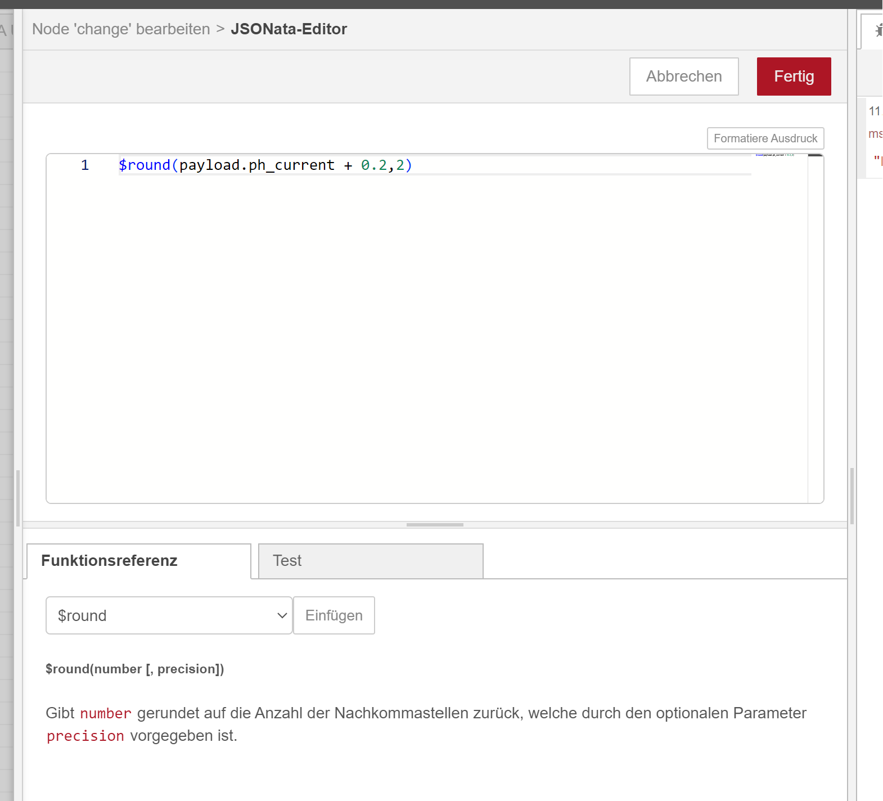
Task: Click the right sidebar resize handle
Action: 852,495
